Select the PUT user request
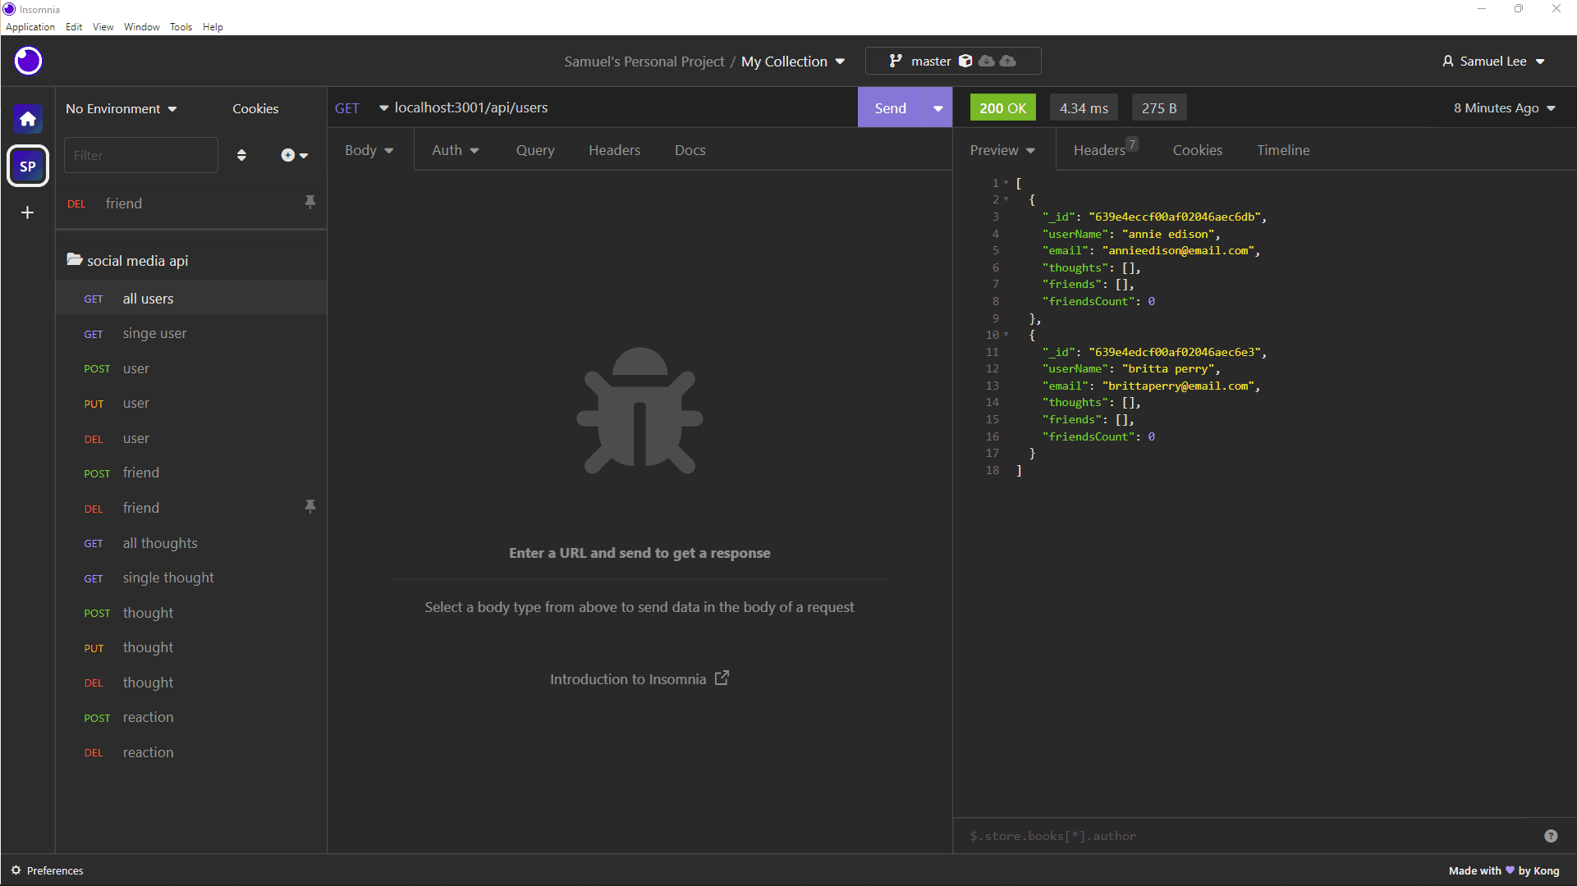Screen dimensions: 1577x886 (191, 403)
